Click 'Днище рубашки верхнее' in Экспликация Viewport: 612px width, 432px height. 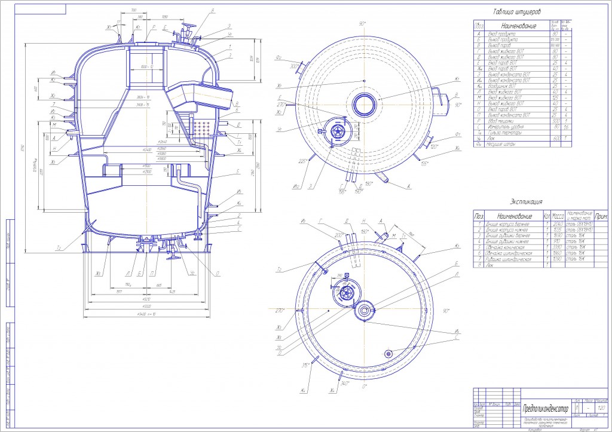tap(508, 235)
